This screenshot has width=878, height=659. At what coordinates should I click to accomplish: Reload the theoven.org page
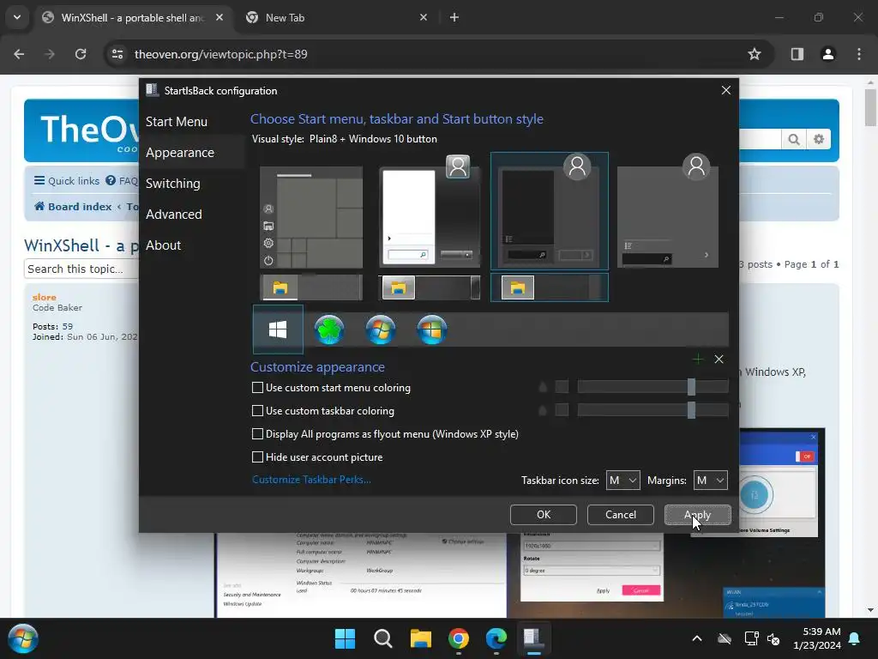point(81,54)
